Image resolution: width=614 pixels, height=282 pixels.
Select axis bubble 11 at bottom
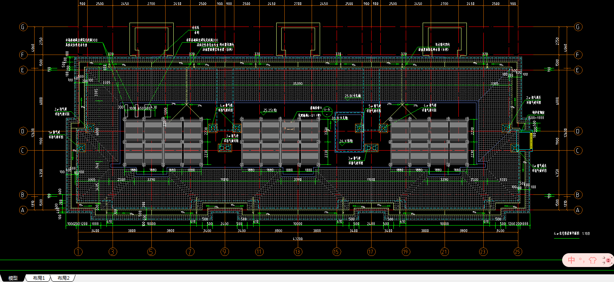point(259,252)
